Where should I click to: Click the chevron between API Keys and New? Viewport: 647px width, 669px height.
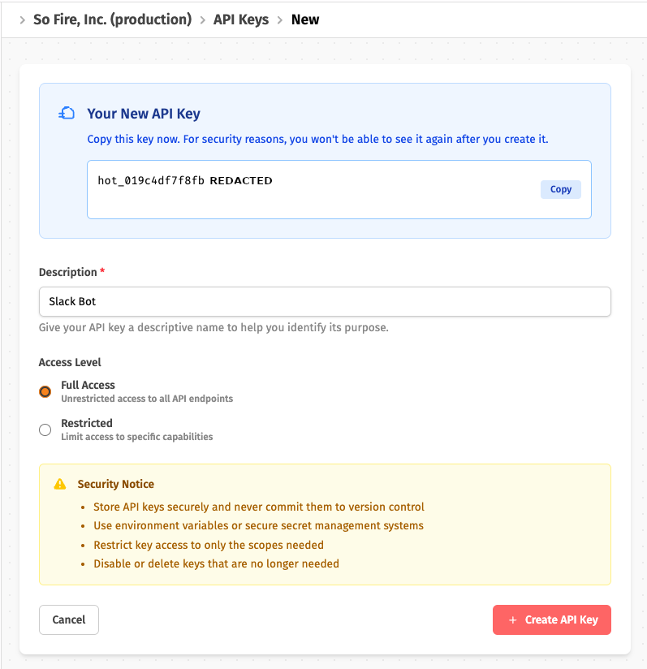pyautogui.click(x=279, y=19)
